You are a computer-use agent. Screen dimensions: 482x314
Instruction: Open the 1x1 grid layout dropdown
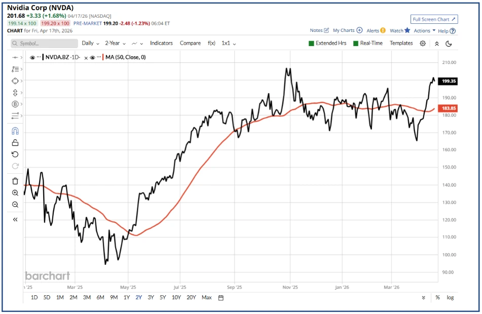229,44
